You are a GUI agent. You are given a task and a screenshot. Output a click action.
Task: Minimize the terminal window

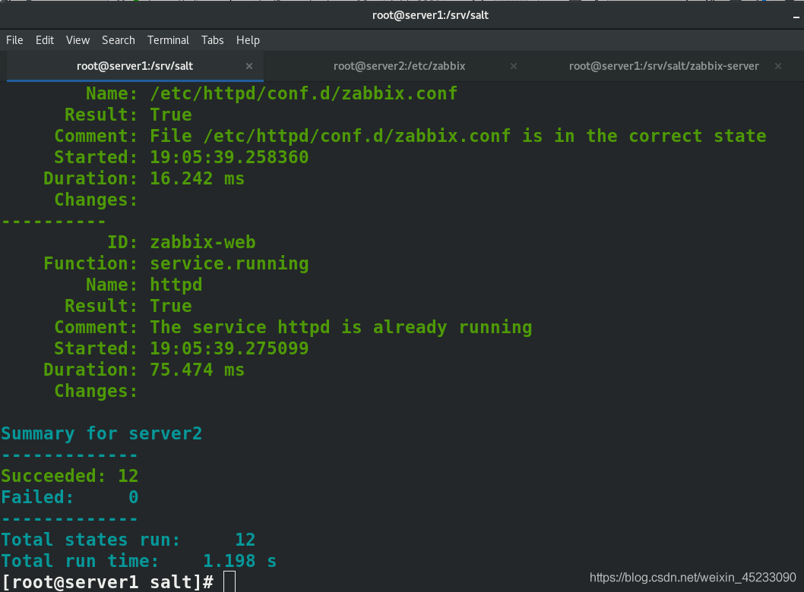click(x=796, y=17)
